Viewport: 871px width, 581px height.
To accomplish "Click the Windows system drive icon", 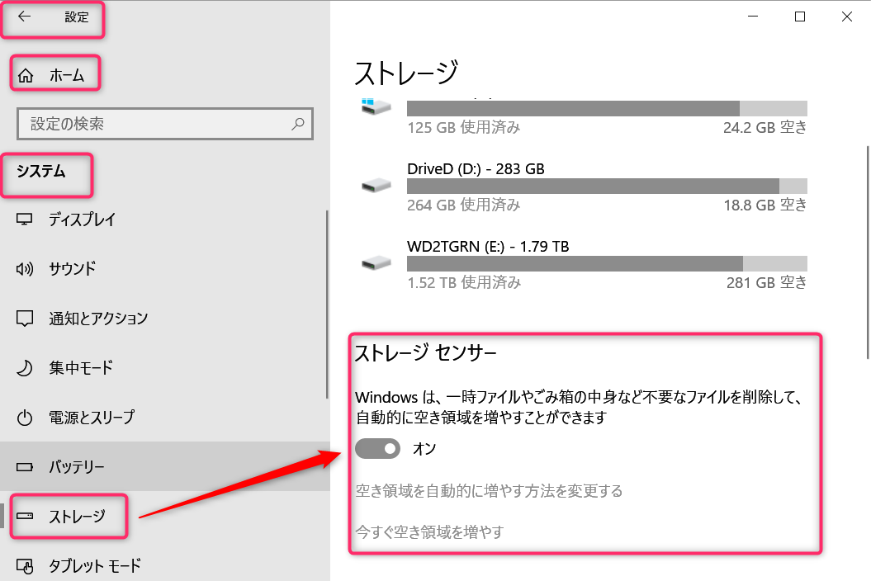I will click(376, 106).
